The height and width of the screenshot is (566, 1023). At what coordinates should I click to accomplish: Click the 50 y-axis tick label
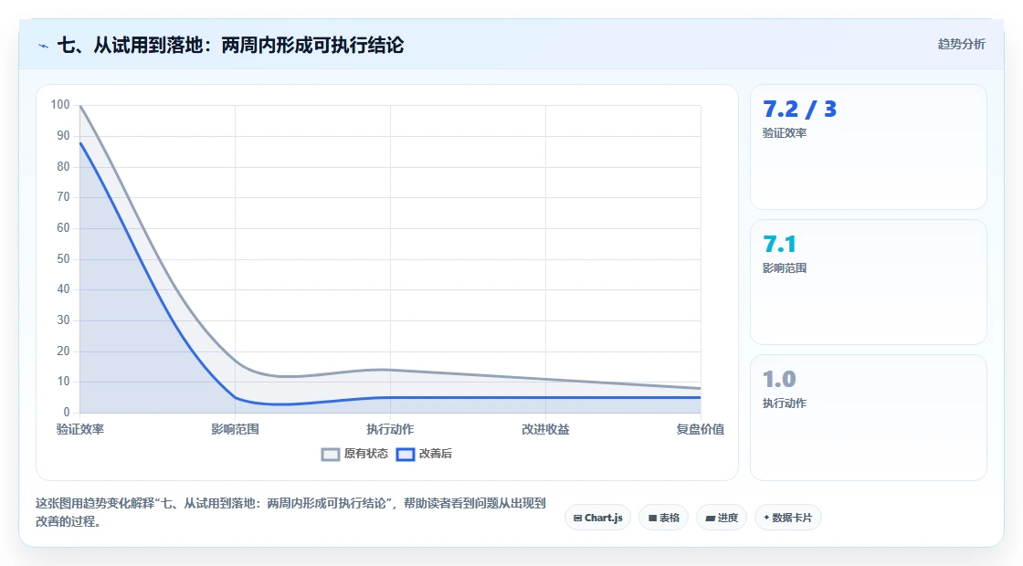point(63,259)
